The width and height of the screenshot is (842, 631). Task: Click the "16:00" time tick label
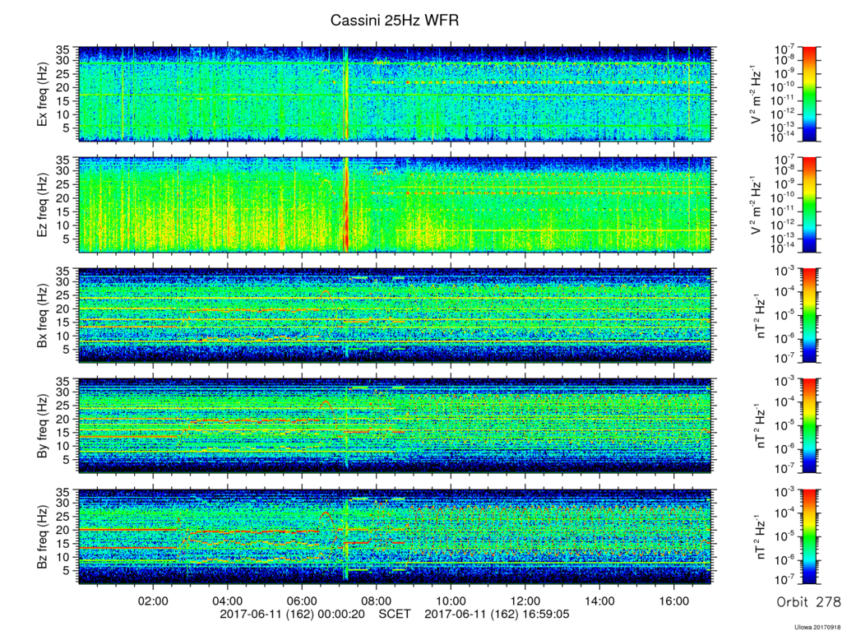[x=674, y=601]
